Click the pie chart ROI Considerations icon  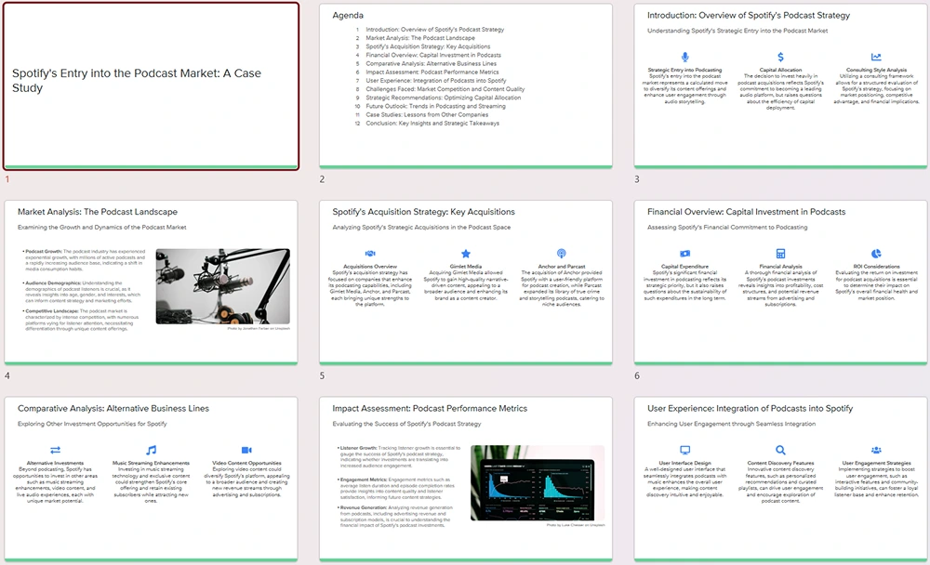point(875,254)
